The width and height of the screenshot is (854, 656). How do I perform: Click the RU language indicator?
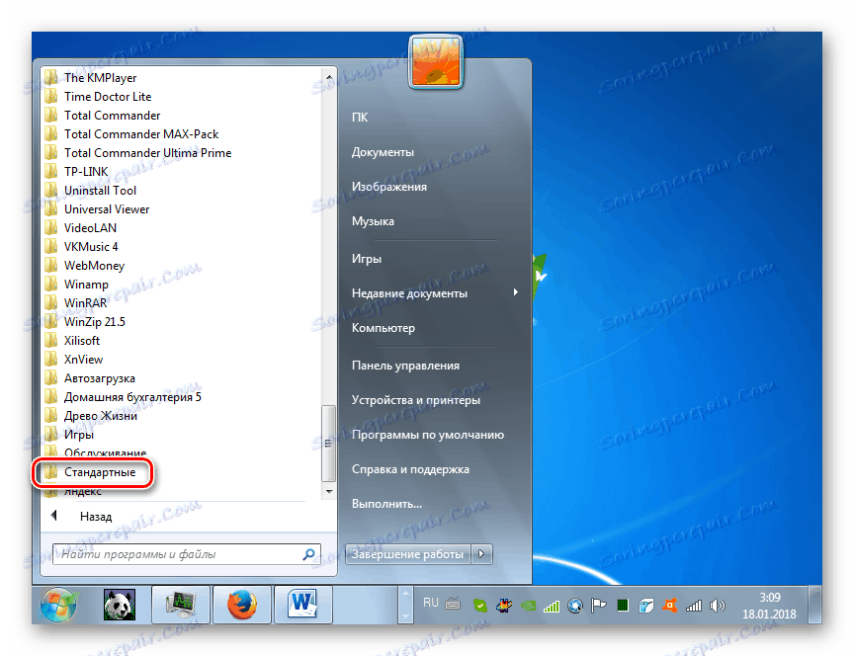pos(430,603)
